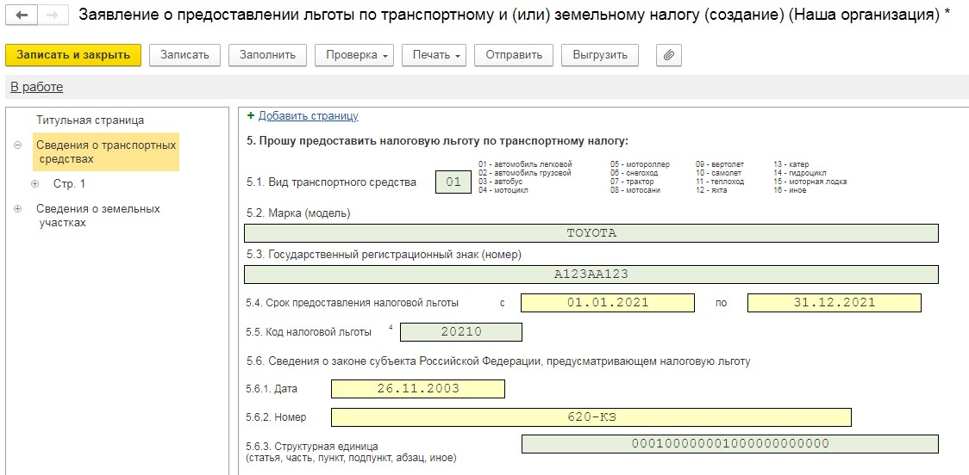Click the law number field 620-КЗ

click(591, 417)
